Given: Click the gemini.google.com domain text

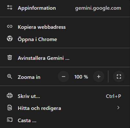Looking at the screenshot, I should tap(98, 8).
